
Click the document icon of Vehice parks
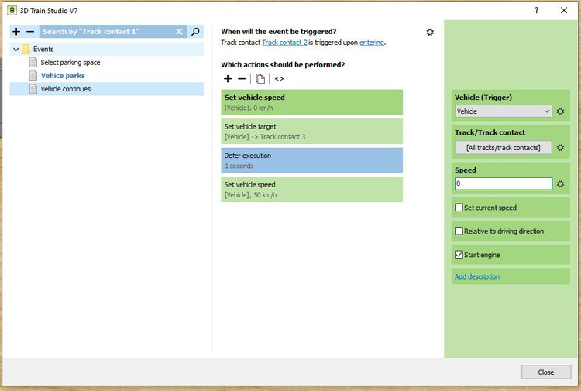click(33, 76)
